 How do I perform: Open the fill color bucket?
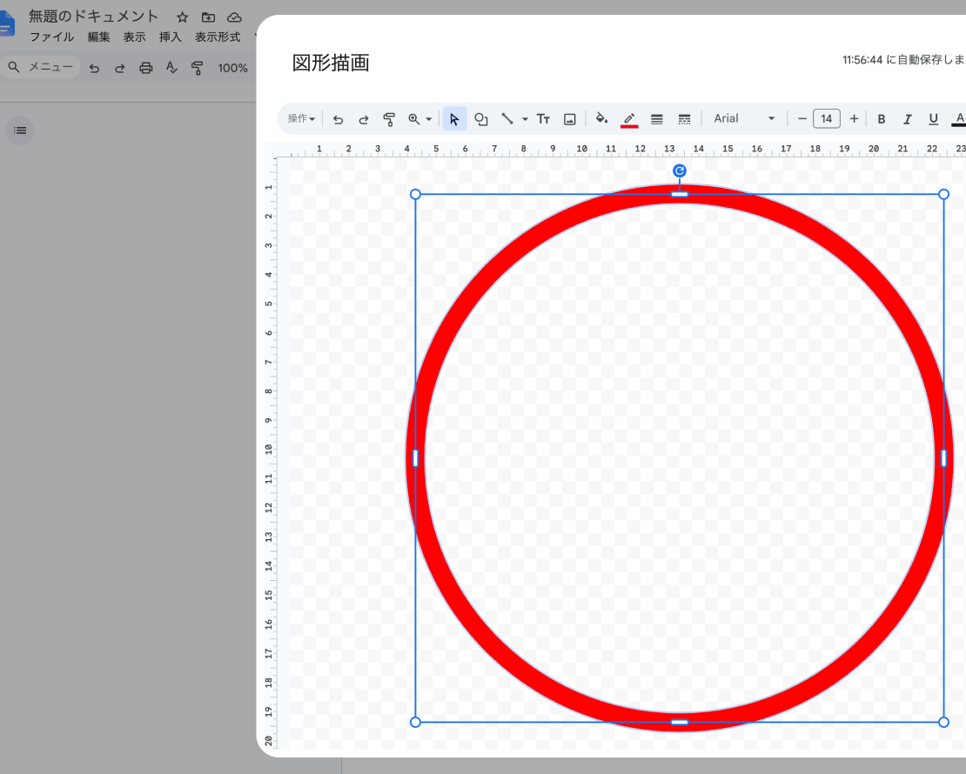(602, 118)
